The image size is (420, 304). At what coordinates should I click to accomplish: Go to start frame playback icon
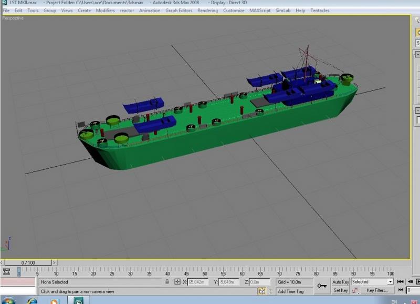click(x=400, y=281)
